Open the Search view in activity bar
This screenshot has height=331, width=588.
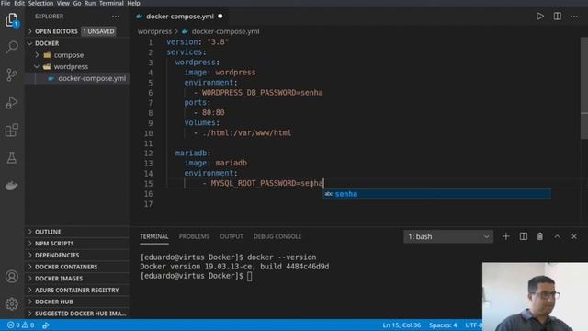point(12,47)
